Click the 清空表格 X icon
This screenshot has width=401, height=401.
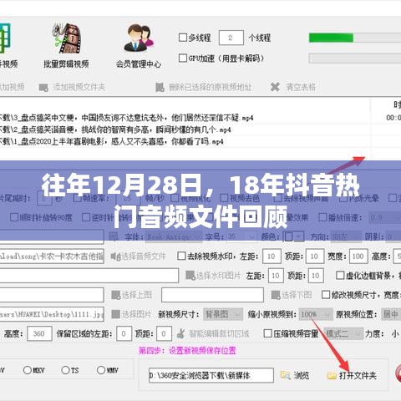click(x=275, y=87)
